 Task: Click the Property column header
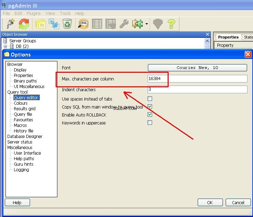[x=225, y=45]
